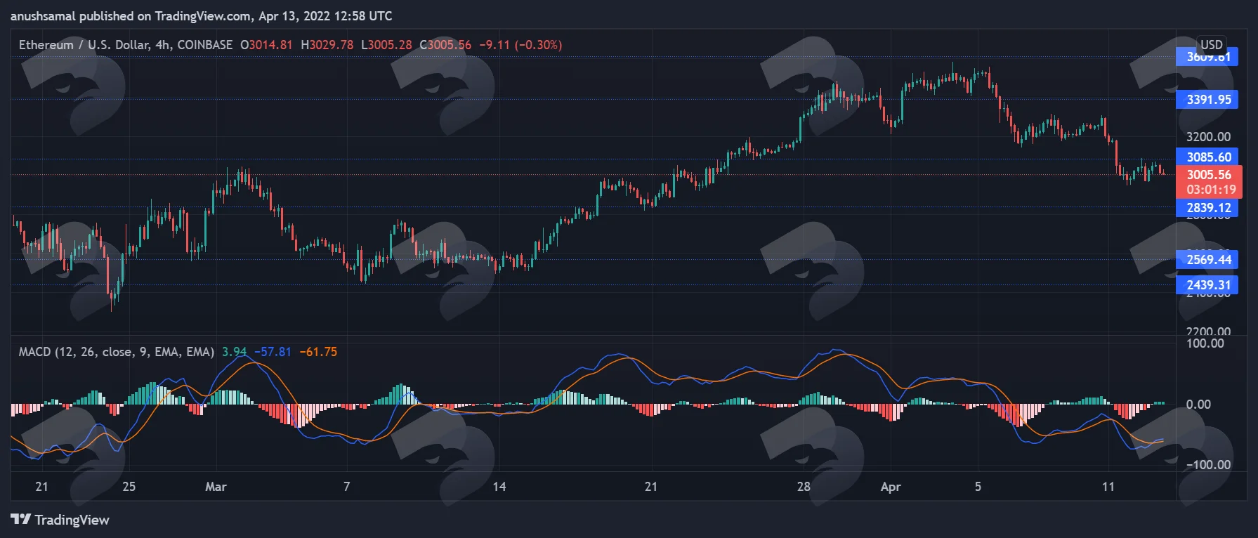Click the 03:01:19 candle countdown timer
This screenshot has height=538, width=1258.
pos(1211,190)
